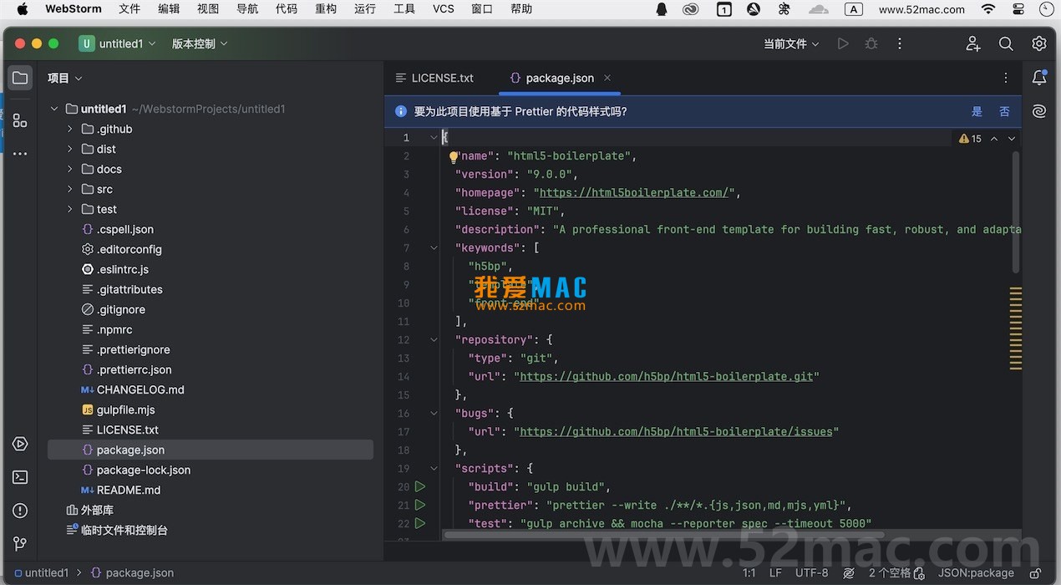This screenshot has width=1061, height=585.
Task: Open the Services tool window icon
Action: click(x=20, y=444)
